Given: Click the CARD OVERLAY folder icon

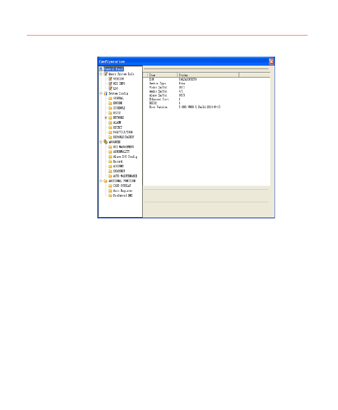Looking at the screenshot, I should coord(110,186).
